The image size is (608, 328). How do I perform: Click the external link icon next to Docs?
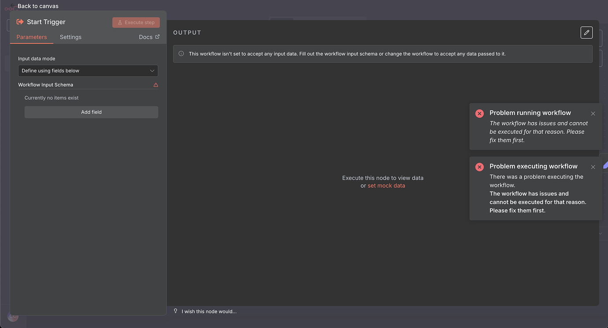coord(158,36)
